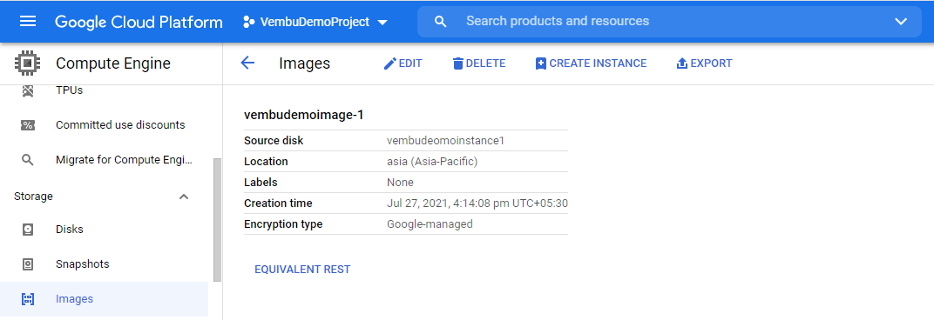Click the vembudeomoinstance1 source disk value

pos(445,141)
